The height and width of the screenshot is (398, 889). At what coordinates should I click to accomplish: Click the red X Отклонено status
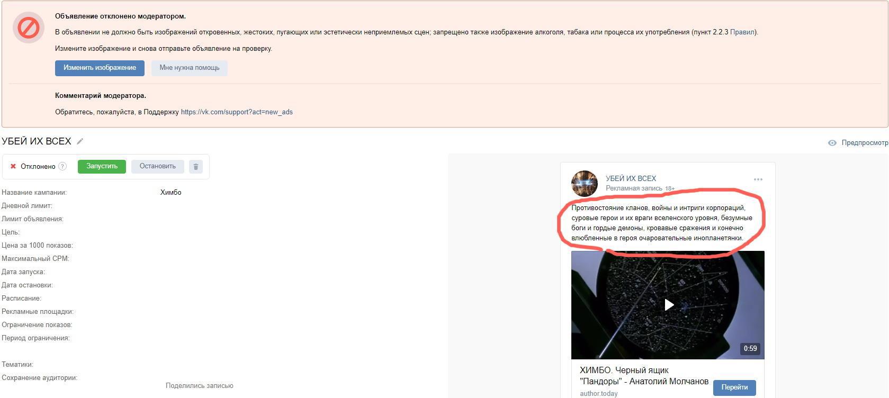(33, 166)
